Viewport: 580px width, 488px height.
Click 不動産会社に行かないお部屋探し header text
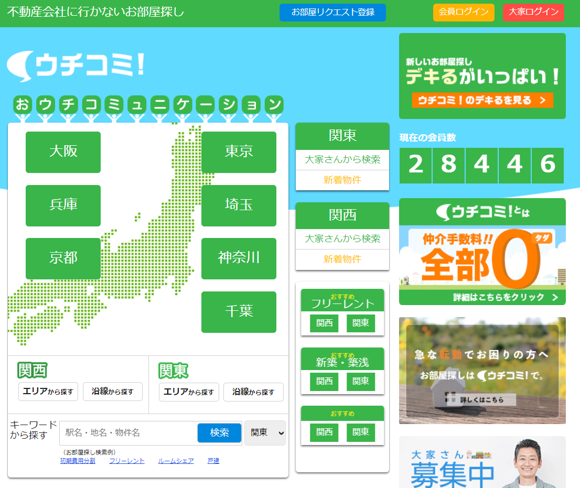[95, 12]
